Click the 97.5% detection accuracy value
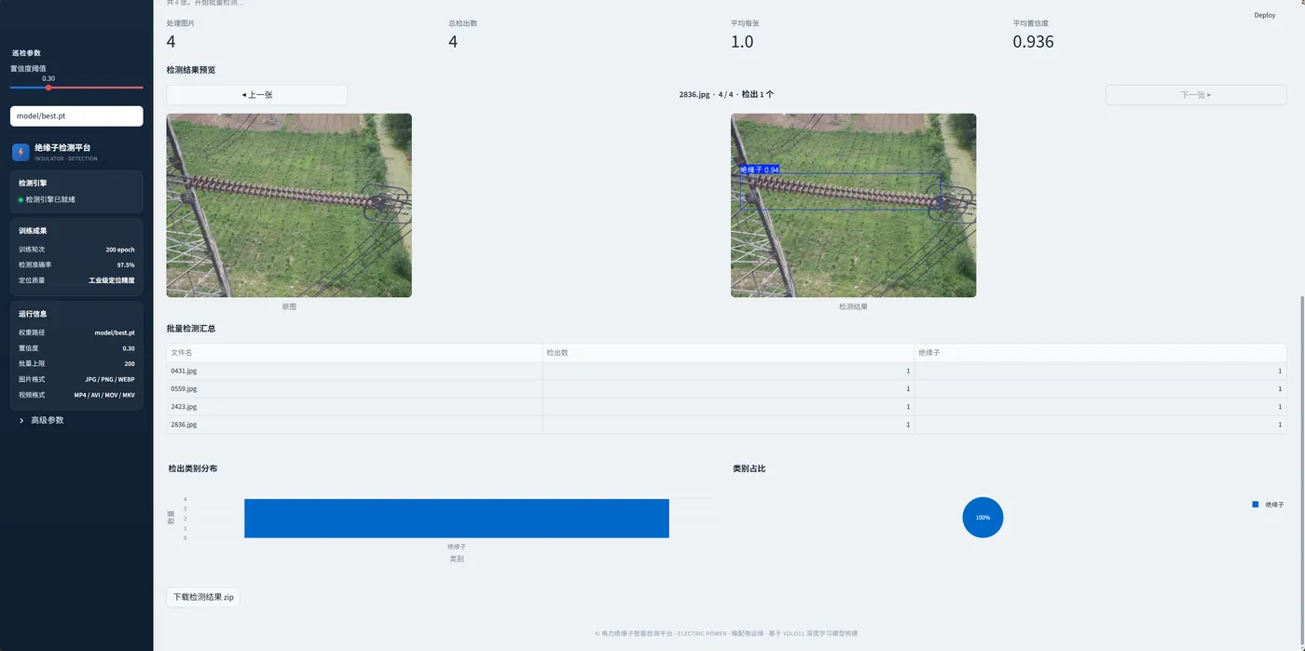Viewport: 1305px width, 651px height. [x=126, y=265]
